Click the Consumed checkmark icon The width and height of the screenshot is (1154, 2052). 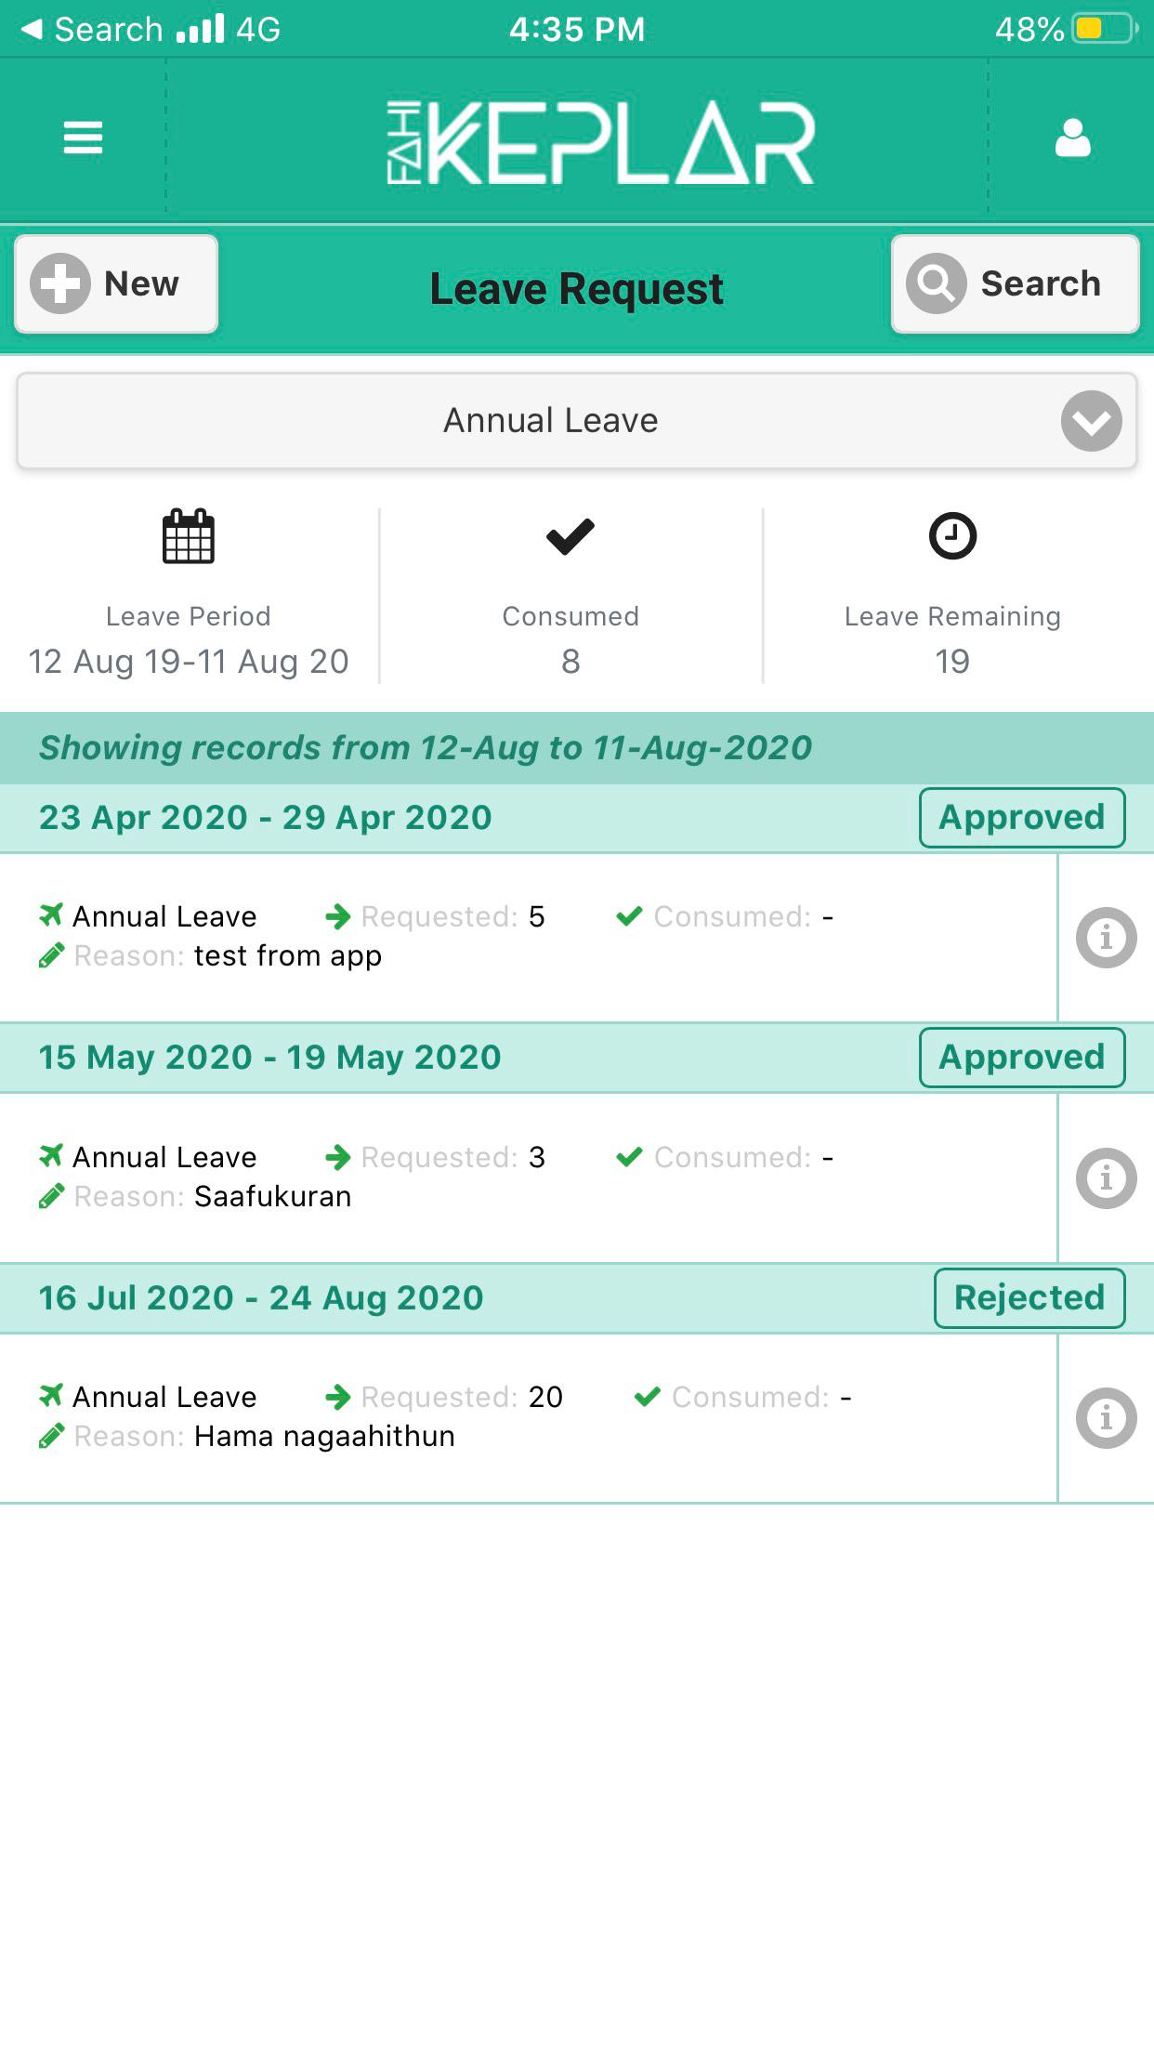click(570, 536)
